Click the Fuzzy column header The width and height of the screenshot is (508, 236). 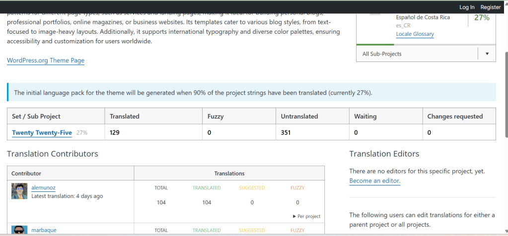[x=239, y=116]
